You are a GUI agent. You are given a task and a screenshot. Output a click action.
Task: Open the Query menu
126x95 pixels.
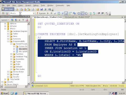20,6
